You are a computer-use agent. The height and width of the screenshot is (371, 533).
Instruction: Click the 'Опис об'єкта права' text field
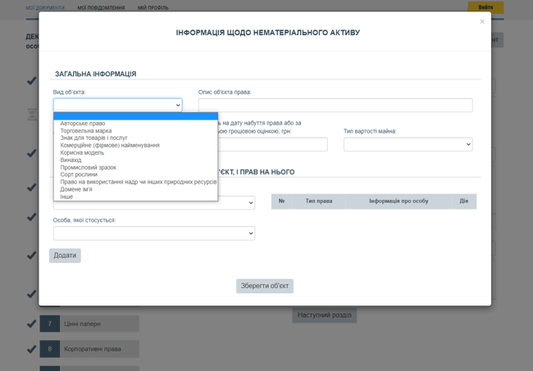tap(335, 105)
